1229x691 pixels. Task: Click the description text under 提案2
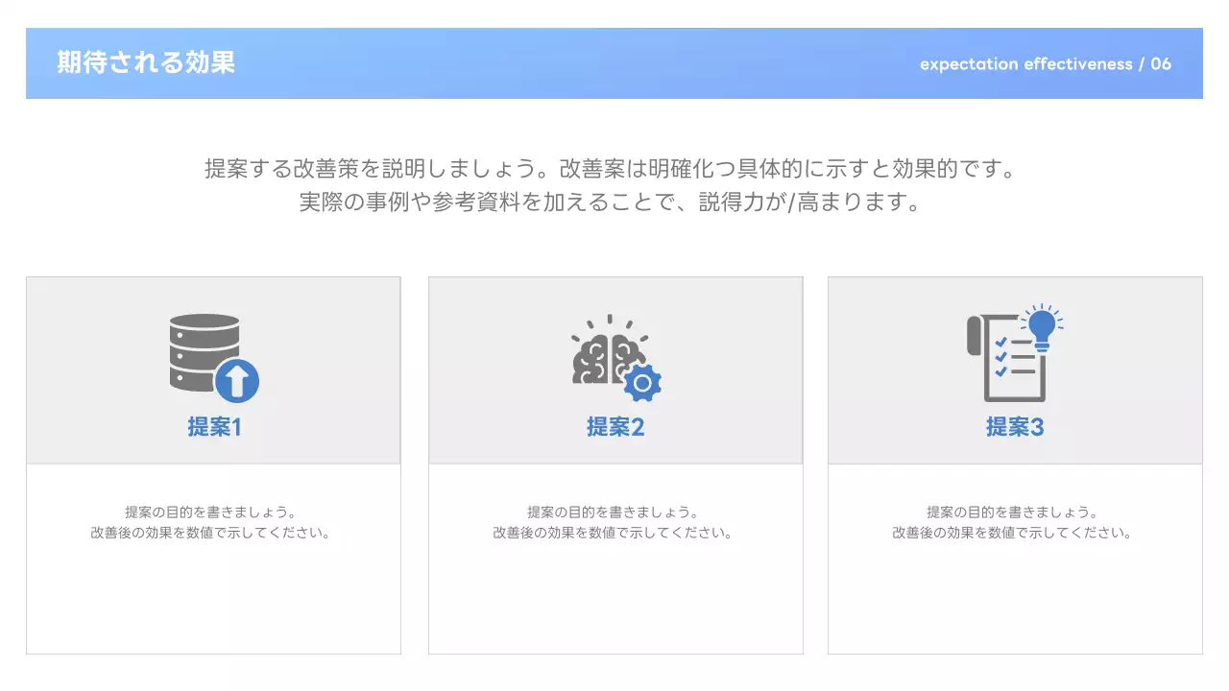pyautogui.click(x=615, y=521)
